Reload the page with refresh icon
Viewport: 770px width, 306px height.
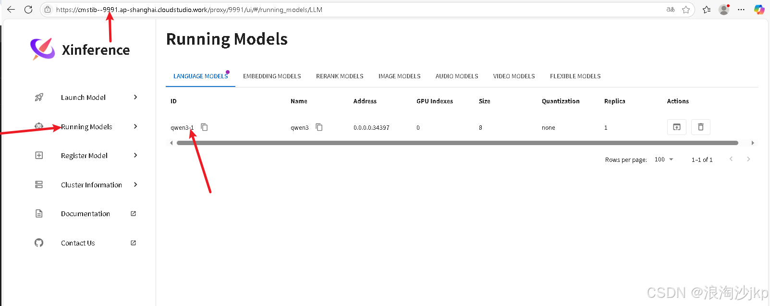pyautogui.click(x=28, y=10)
